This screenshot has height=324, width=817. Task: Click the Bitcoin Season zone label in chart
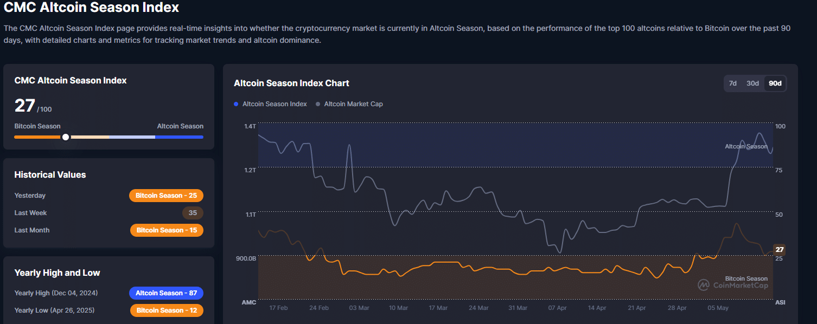tap(746, 278)
